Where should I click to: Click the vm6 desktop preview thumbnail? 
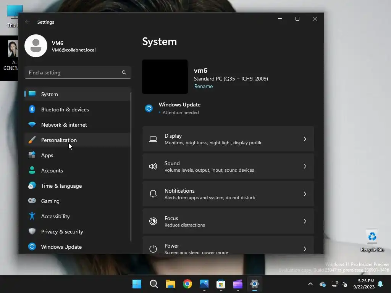(165, 77)
